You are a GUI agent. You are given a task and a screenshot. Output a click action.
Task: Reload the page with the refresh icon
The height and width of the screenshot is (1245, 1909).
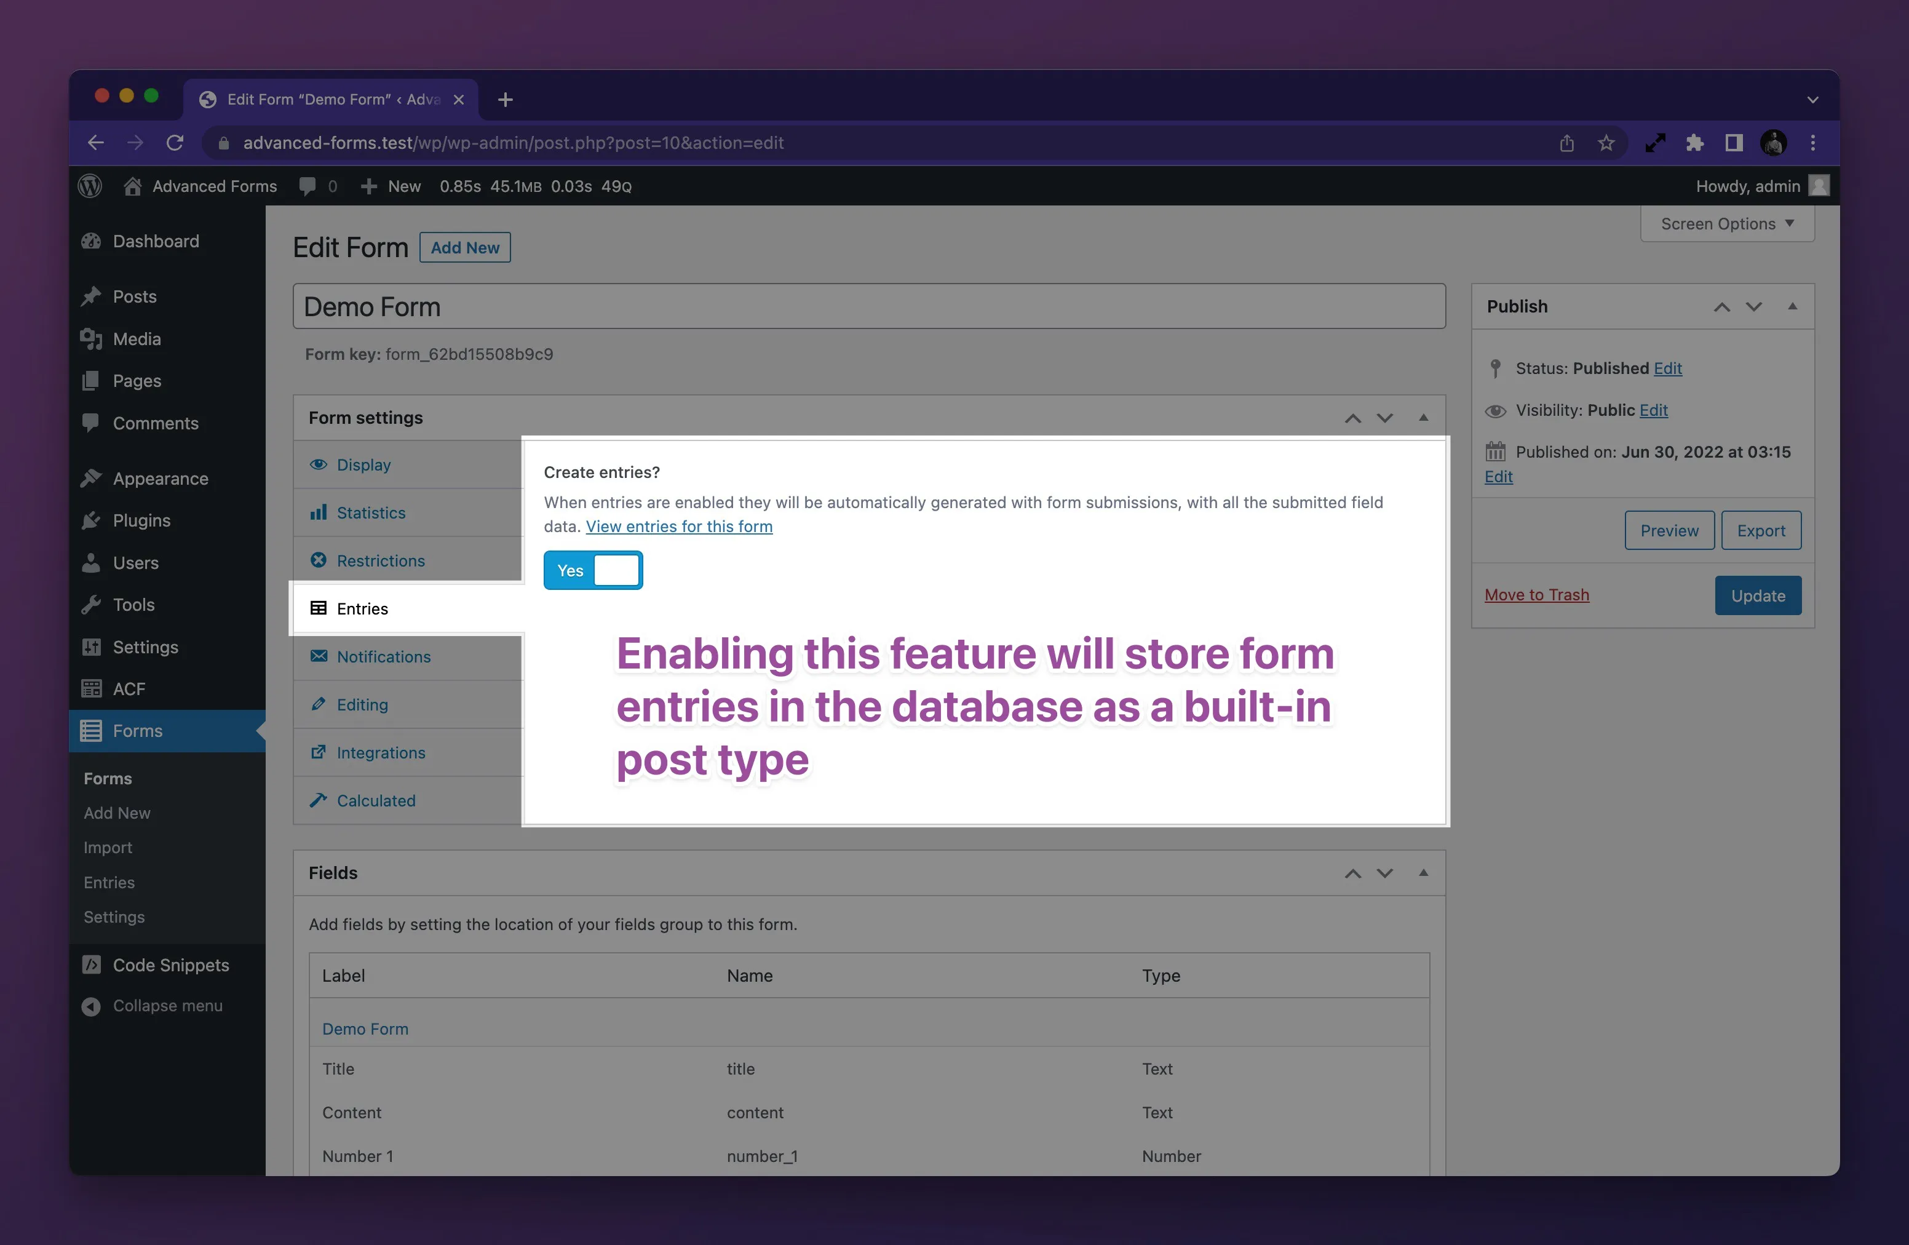(x=175, y=143)
